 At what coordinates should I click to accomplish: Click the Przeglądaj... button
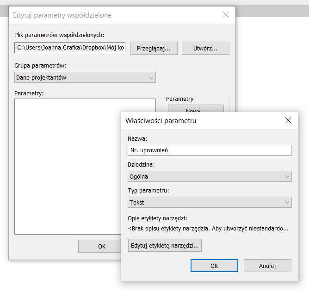coord(154,48)
